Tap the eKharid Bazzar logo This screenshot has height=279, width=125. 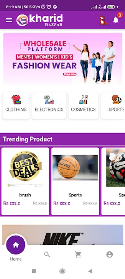[x=40, y=20]
